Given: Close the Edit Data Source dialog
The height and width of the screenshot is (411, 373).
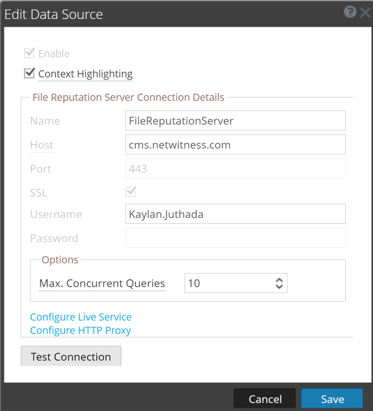Looking at the screenshot, I should tap(365, 13).
